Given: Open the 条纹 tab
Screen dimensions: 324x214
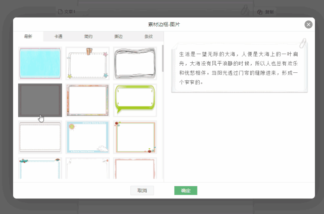Looking at the screenshot, I should [149, 36].
